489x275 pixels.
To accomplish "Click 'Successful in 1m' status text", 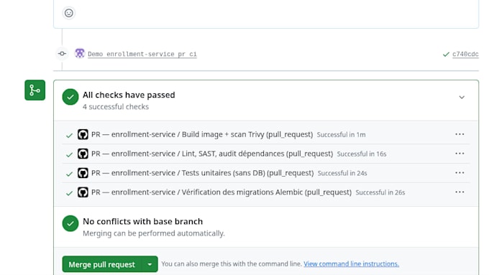I will point(341,135).
